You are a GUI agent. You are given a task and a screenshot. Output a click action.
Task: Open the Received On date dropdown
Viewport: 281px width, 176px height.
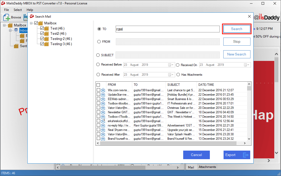[x=247, y=65]
